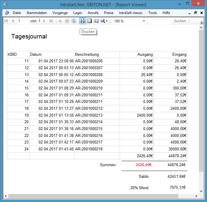Open the Vorgänge menu
The image size is (207, 202).
coord(60,13)
